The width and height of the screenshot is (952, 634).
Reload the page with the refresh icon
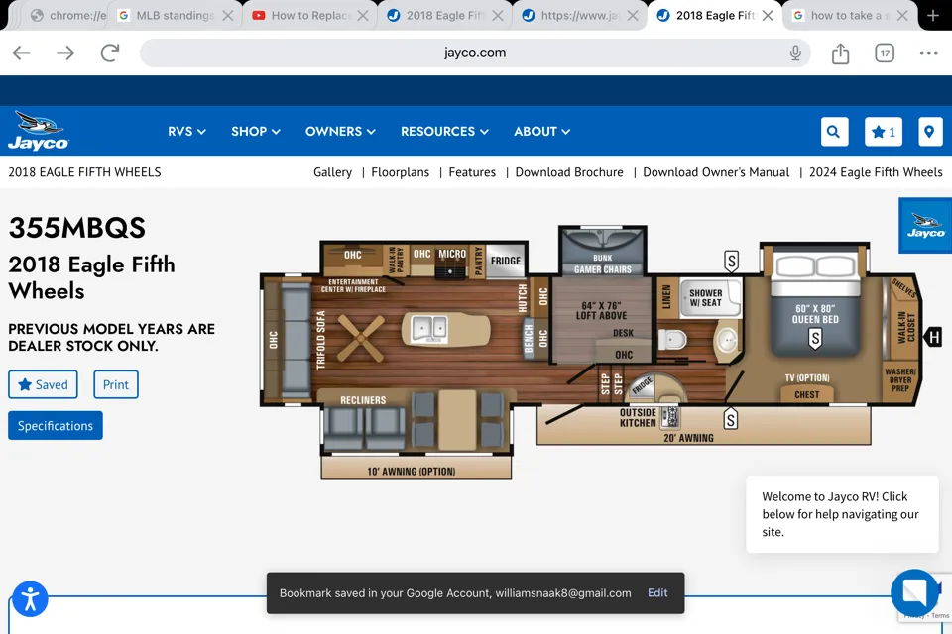110,53
